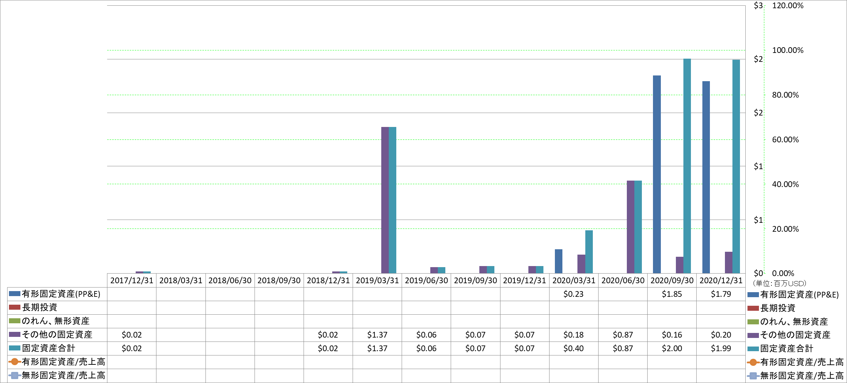Click the purple bar for 2019/03/31
The width and height of the screenshot is (847, 383).
pyautogui.click(x=385, y=200)
